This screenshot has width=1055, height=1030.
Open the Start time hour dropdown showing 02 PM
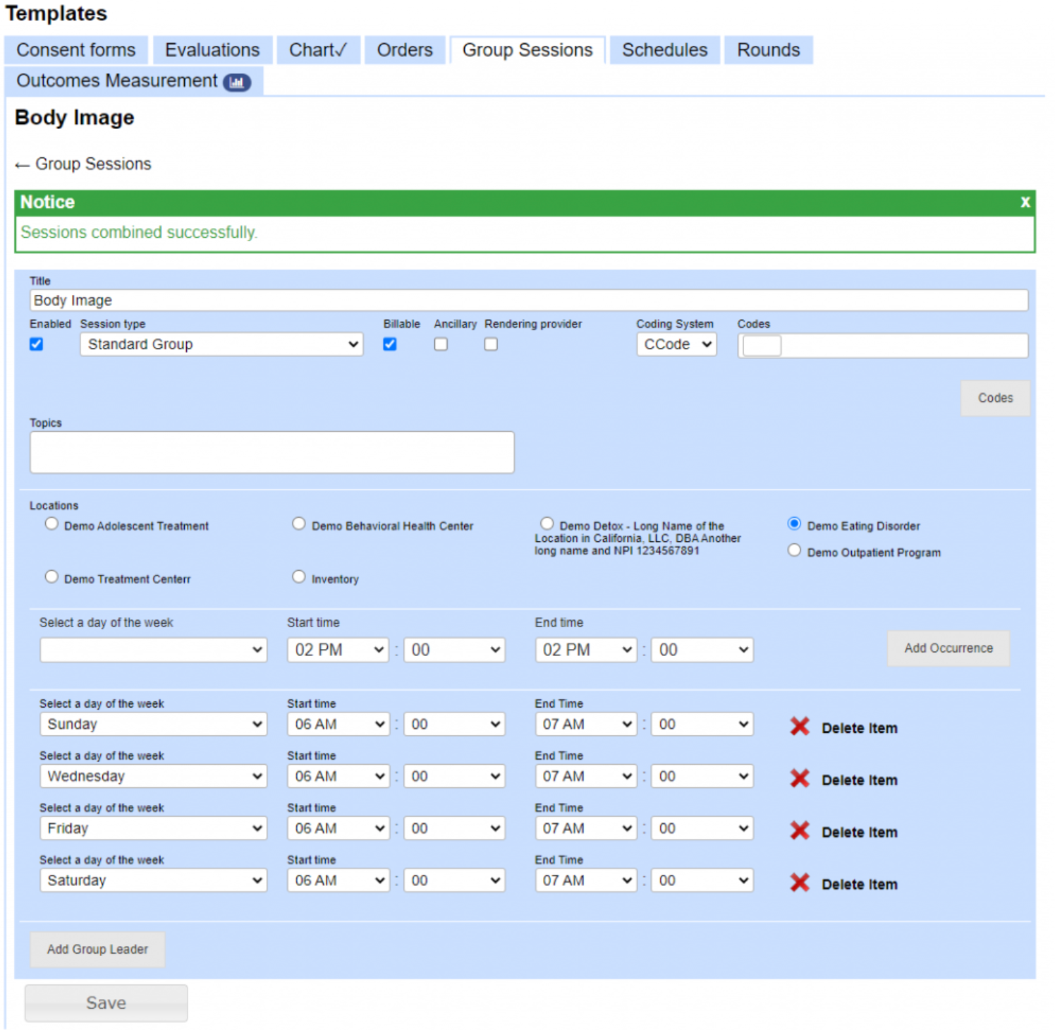tap(337, 650)
